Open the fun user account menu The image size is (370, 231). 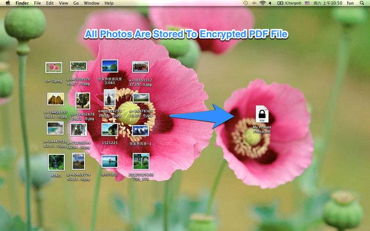click(350, 3)
